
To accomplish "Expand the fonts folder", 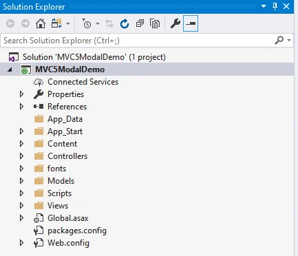I will [x=21, y=169].
